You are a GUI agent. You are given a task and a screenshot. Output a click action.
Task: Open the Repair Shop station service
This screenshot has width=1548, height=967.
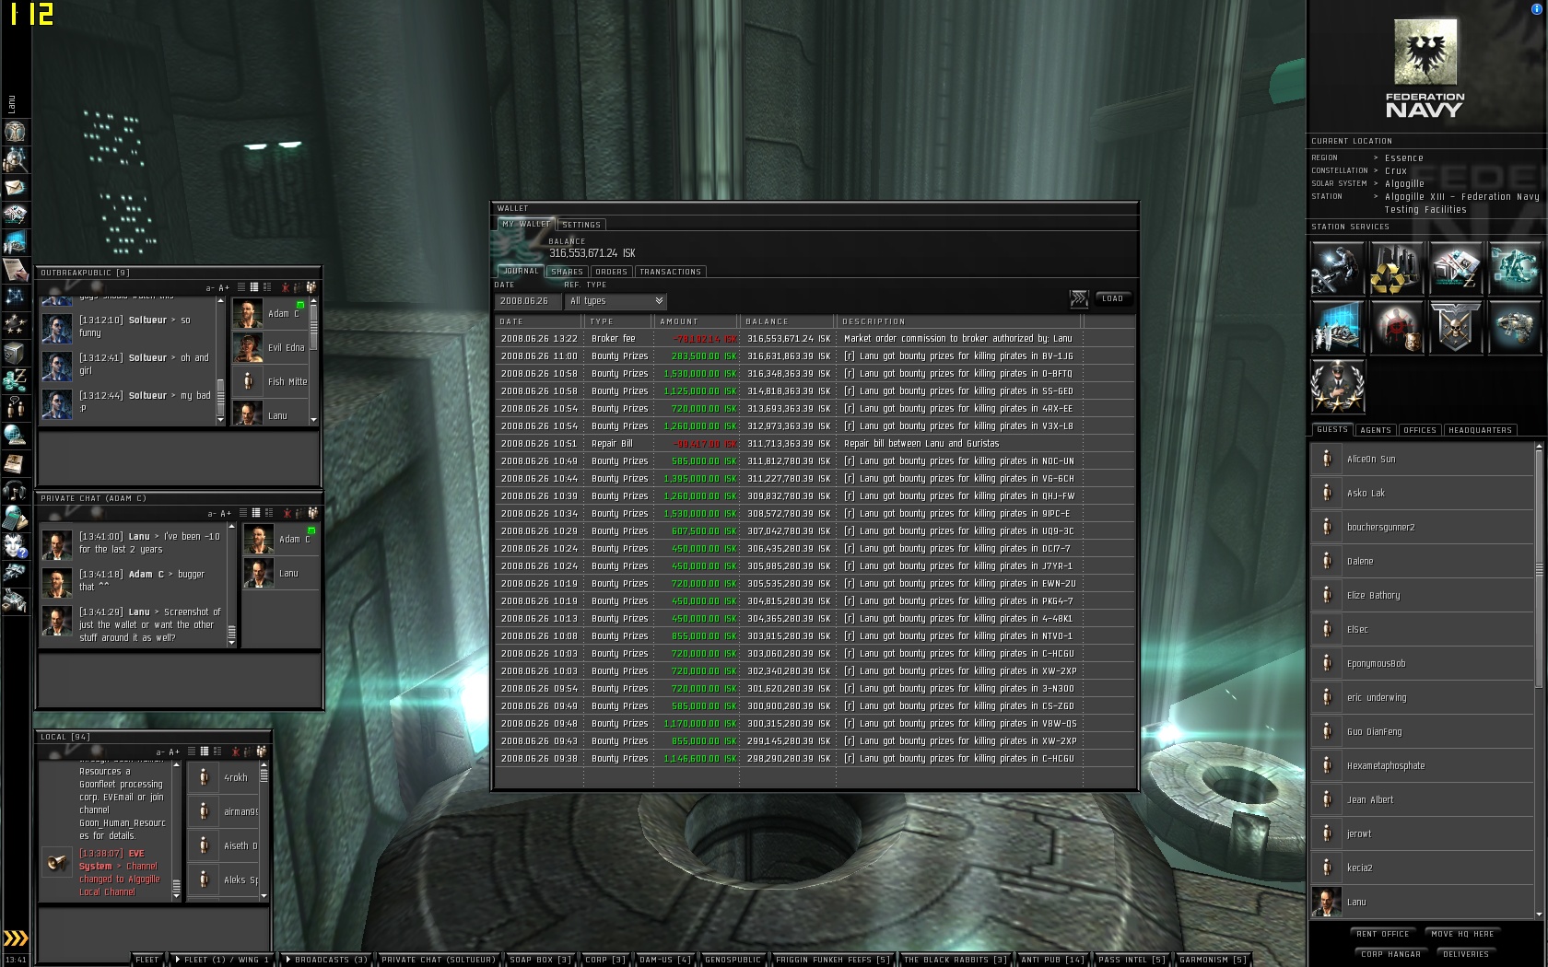click(1337, 267)
